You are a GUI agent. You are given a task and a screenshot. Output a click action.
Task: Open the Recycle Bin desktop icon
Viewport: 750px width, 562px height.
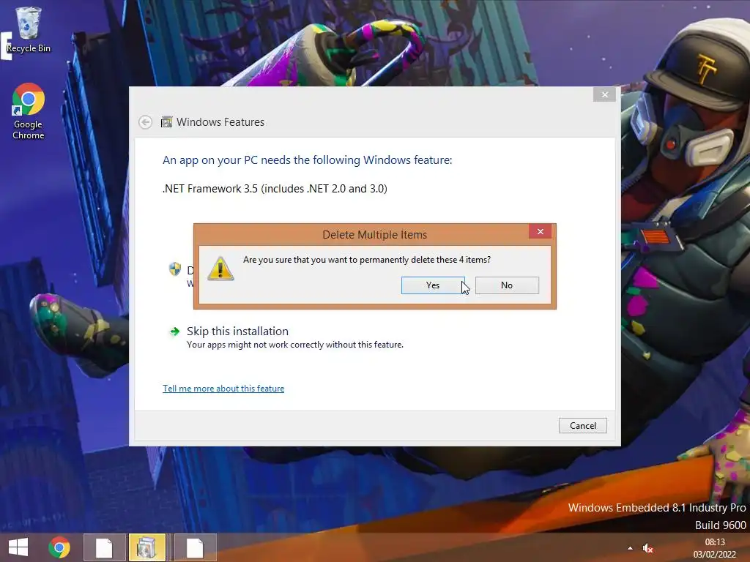29,29
